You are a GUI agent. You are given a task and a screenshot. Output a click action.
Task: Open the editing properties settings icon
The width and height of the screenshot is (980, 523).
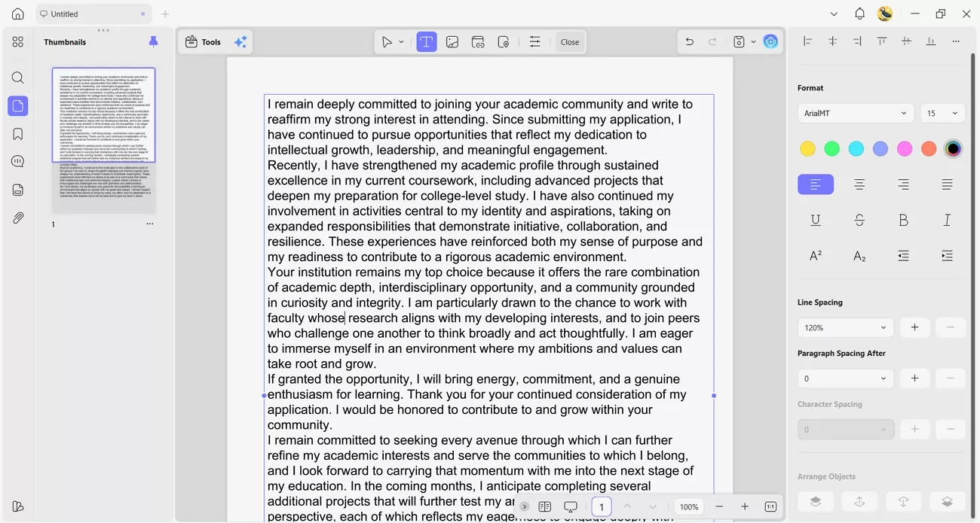[534, 41]
